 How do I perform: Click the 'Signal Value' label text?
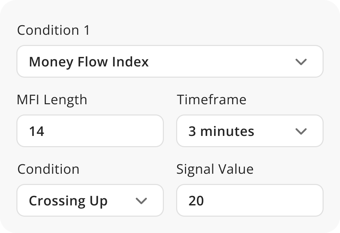pos(215,169)
